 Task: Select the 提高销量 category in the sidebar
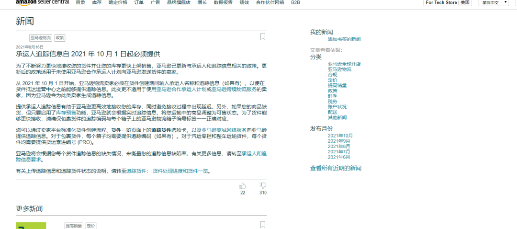(x=337, y=85)
